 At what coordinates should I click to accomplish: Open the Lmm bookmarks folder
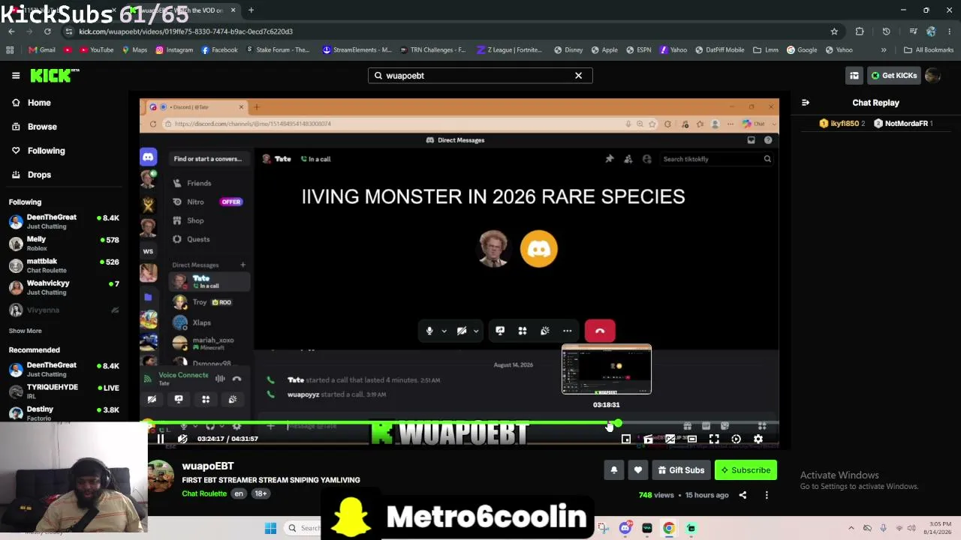pos(765,50)
